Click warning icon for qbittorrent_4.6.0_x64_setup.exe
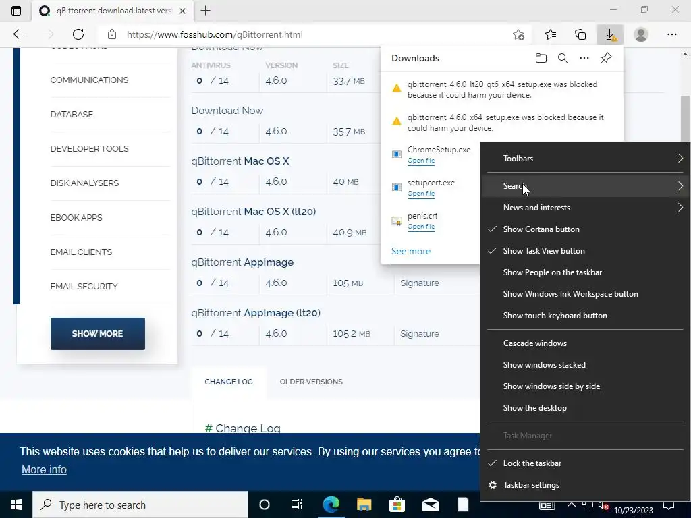Viewport: 691px width, 518px height. (x=397, y=121)
